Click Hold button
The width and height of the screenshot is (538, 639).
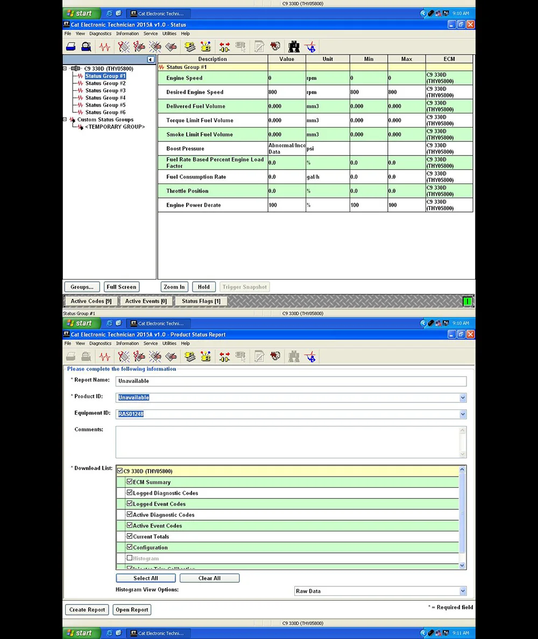tap(204, 287)
